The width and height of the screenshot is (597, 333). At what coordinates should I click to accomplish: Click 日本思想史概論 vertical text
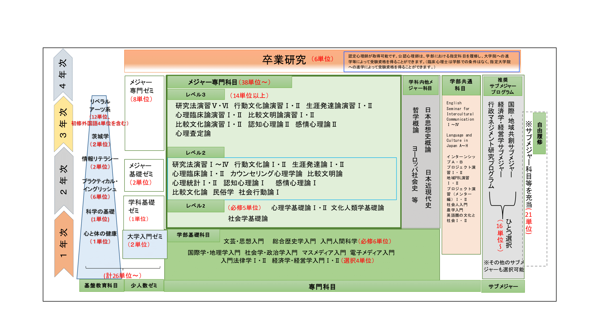[x=428, y=130]
